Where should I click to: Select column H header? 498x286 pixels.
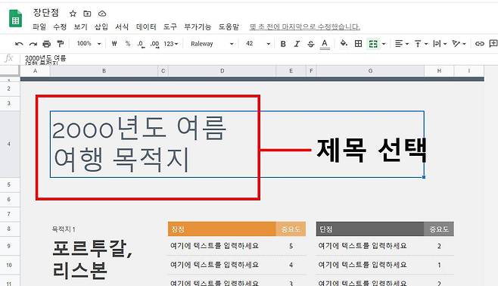[x=439, y=71]
